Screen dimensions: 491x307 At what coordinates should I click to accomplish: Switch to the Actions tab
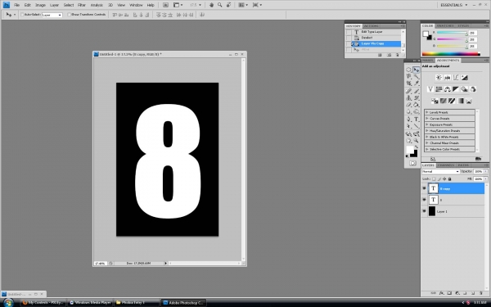coord(372,26)
